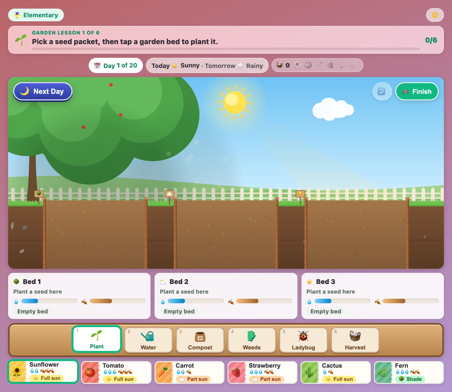Click the sun in the sky
This screenshot has height=392, width=452.
pos(235,102)
